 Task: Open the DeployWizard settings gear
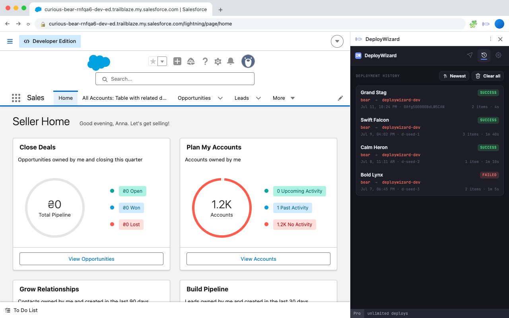pos(498,55)
